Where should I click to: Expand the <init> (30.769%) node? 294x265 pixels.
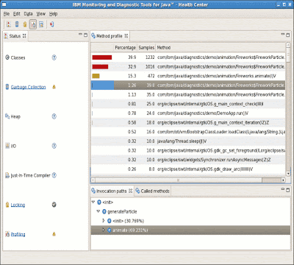point(104,221)
